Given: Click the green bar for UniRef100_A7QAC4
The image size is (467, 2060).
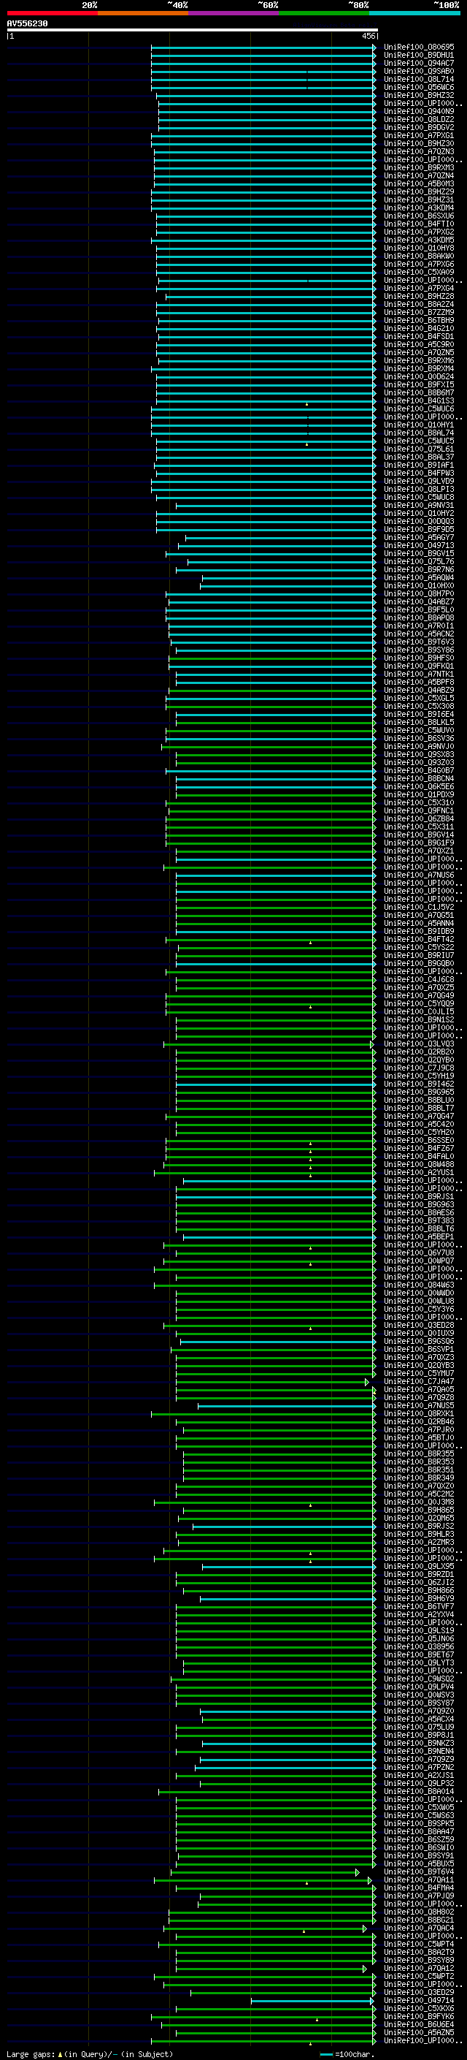Looking at the screenshot, I should pos(265,1928).
